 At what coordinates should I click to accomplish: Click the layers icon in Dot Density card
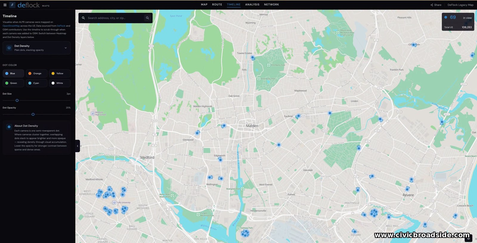[x=9, y=48]
